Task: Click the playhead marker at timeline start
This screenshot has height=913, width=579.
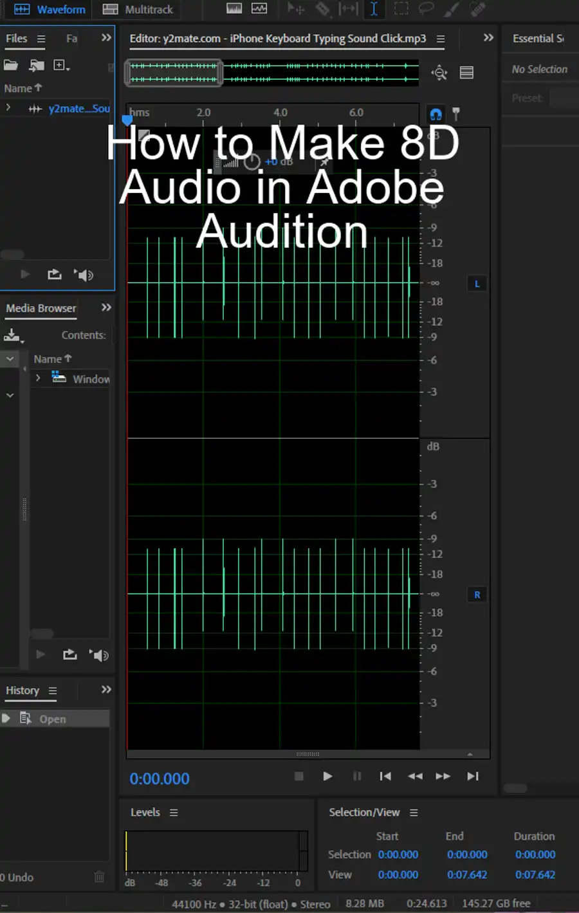Action: click(x=127, y=120)
